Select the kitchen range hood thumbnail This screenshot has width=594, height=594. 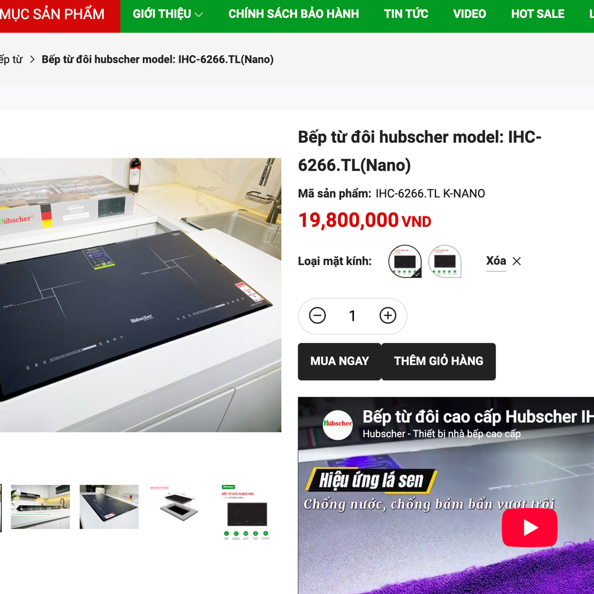40,507
